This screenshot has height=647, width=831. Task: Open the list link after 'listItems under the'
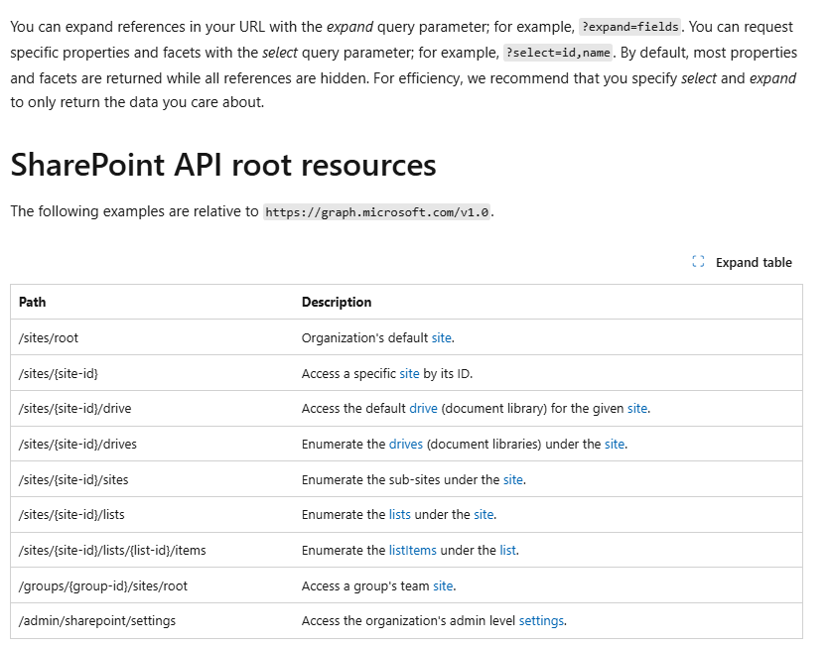pyautogui.click(x=507, y=550)
